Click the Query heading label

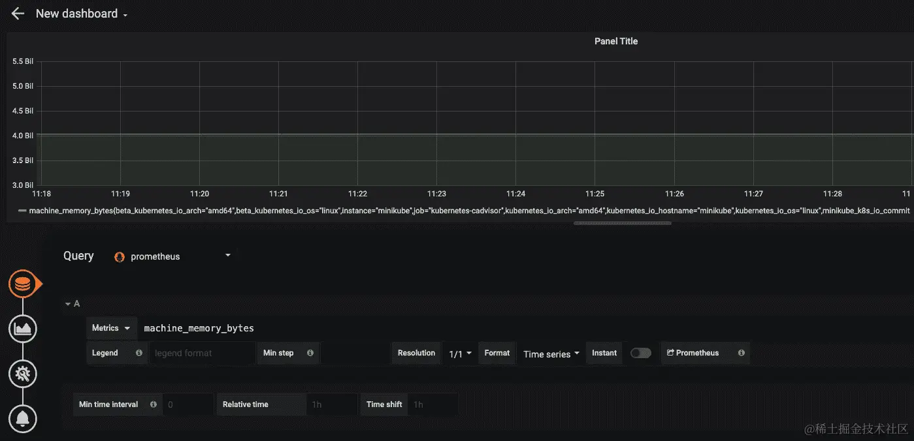(x=78, y=256)
